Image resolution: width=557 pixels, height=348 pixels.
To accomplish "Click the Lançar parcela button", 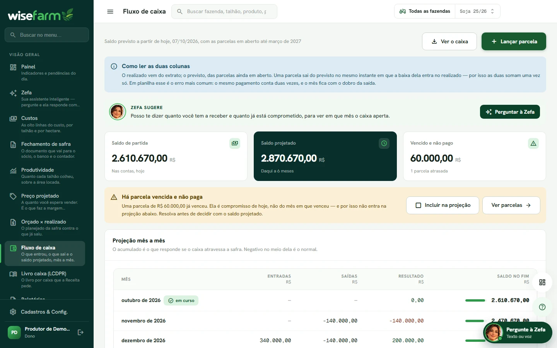I will pyautogui.click(x=514, y=41).
